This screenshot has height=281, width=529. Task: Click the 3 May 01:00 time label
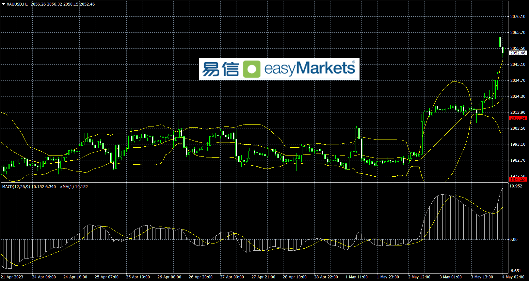(x=451, y=277)
